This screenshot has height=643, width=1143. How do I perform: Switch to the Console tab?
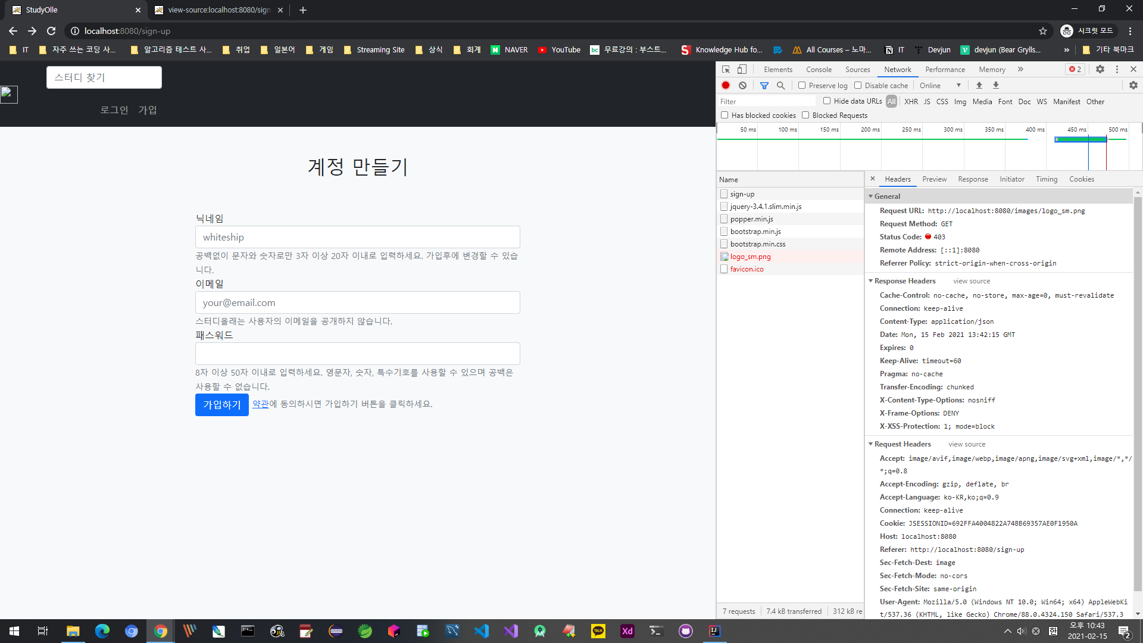click(819, 69)
